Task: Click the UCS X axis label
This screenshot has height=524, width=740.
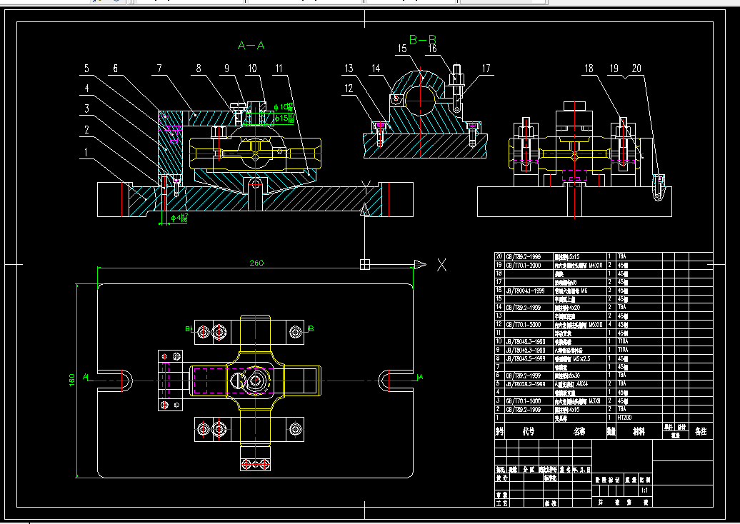Action: click(x=441, y=265)
